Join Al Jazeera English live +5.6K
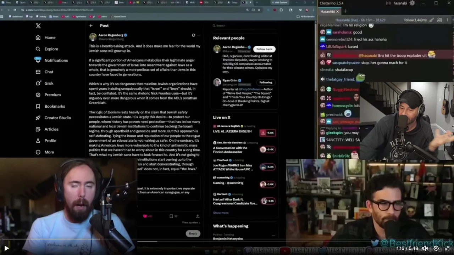The image size is (454, 255). pos(267,133)
